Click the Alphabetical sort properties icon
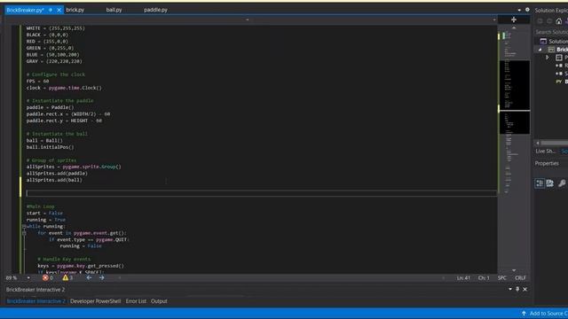This screenshot has width=568, height=319. click(x=550, y=183)
